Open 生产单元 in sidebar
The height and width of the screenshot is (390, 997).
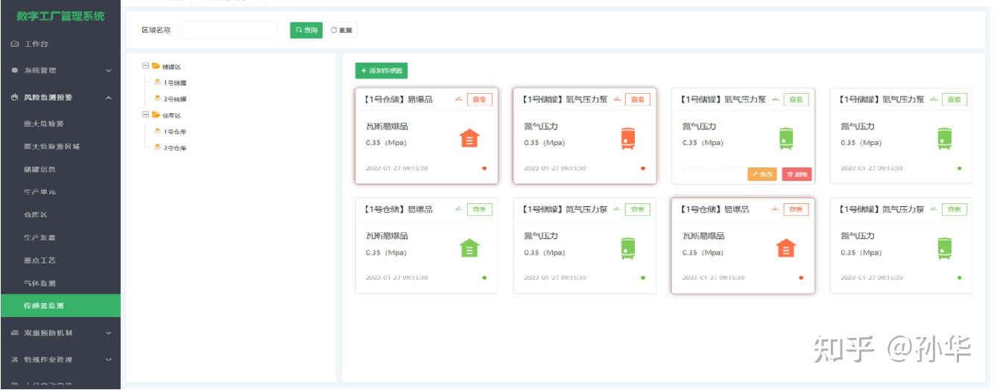coord(60,192)
